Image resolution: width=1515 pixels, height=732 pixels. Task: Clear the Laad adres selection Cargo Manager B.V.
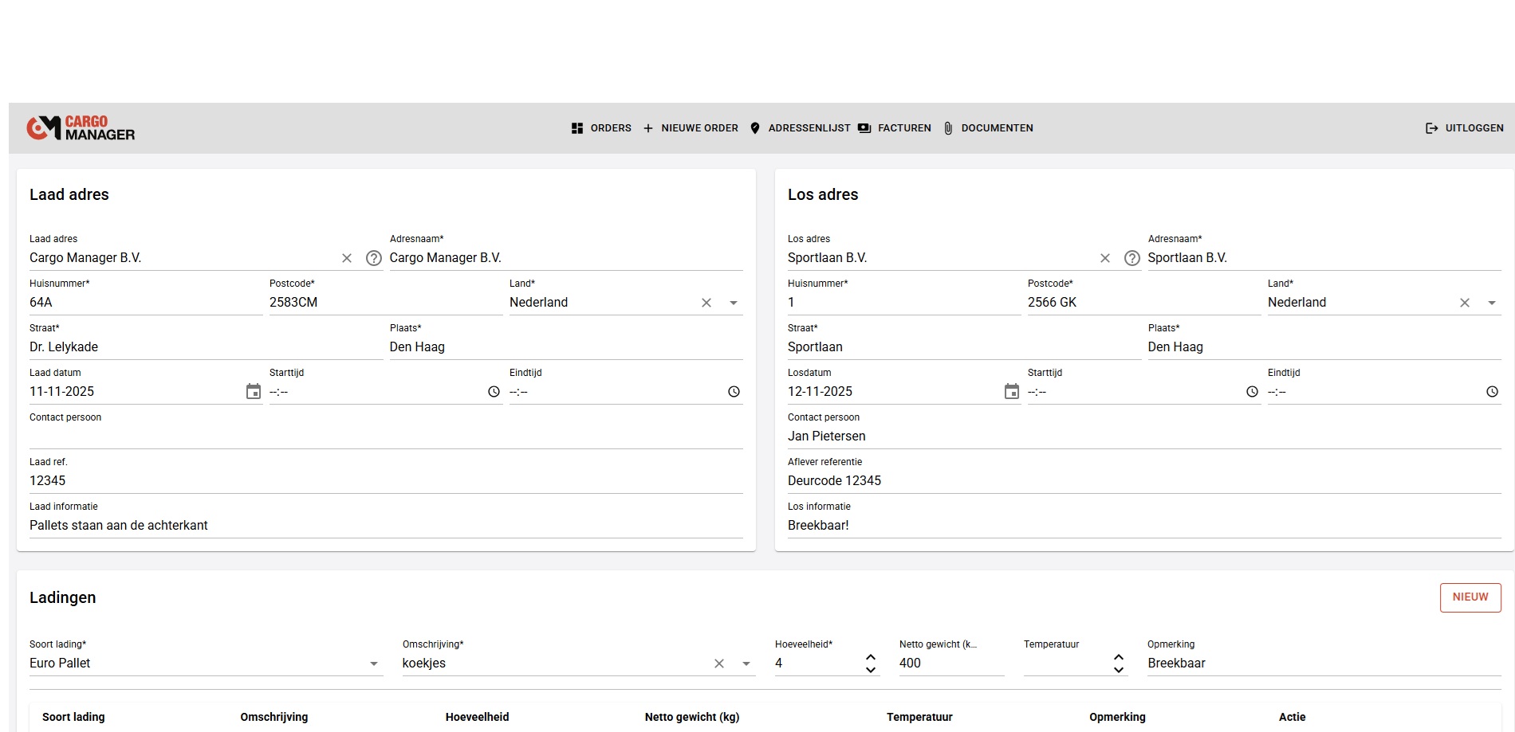[347, 258]
